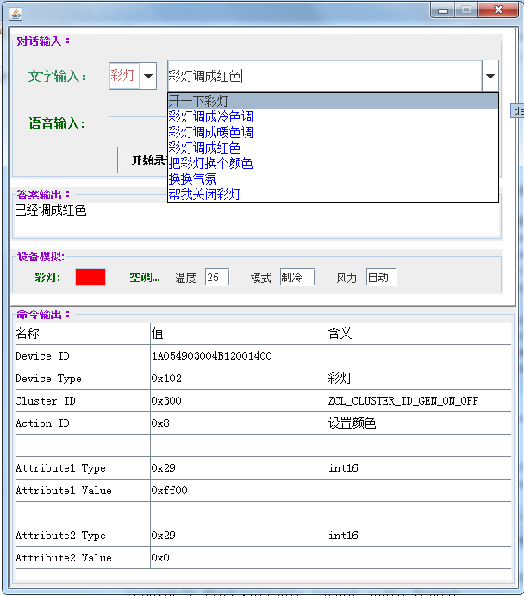Click the ZCL_CLUSTER_ID_GEN_ON_OFF cell
This screenshot has height=596, width=524.
click(419, 400)
